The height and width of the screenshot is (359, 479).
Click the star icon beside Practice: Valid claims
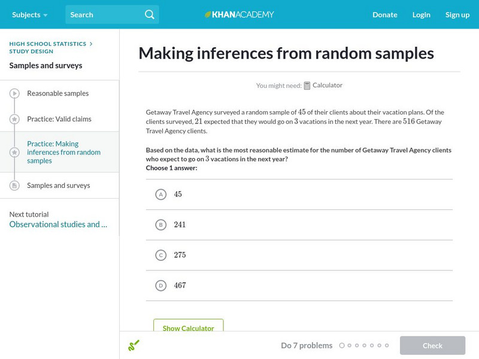14,119
